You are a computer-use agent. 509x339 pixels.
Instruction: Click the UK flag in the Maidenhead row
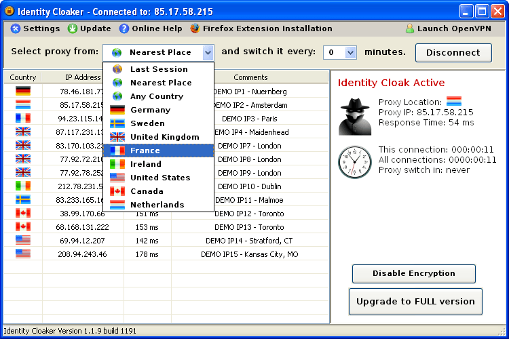click(23, 132)
